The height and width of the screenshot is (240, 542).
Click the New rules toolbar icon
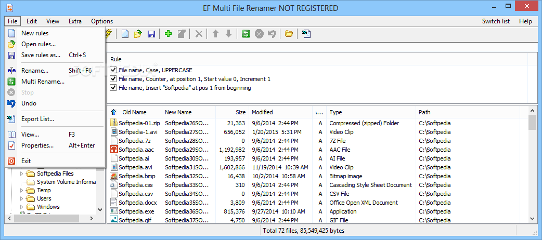125,34
